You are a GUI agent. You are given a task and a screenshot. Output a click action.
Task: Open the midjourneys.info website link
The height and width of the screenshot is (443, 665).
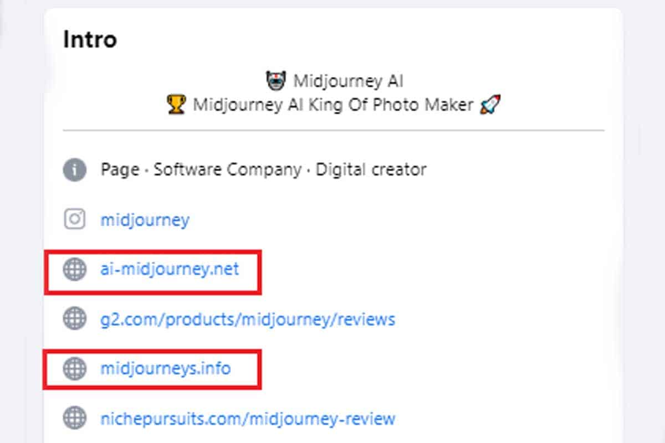coord(165,368)
